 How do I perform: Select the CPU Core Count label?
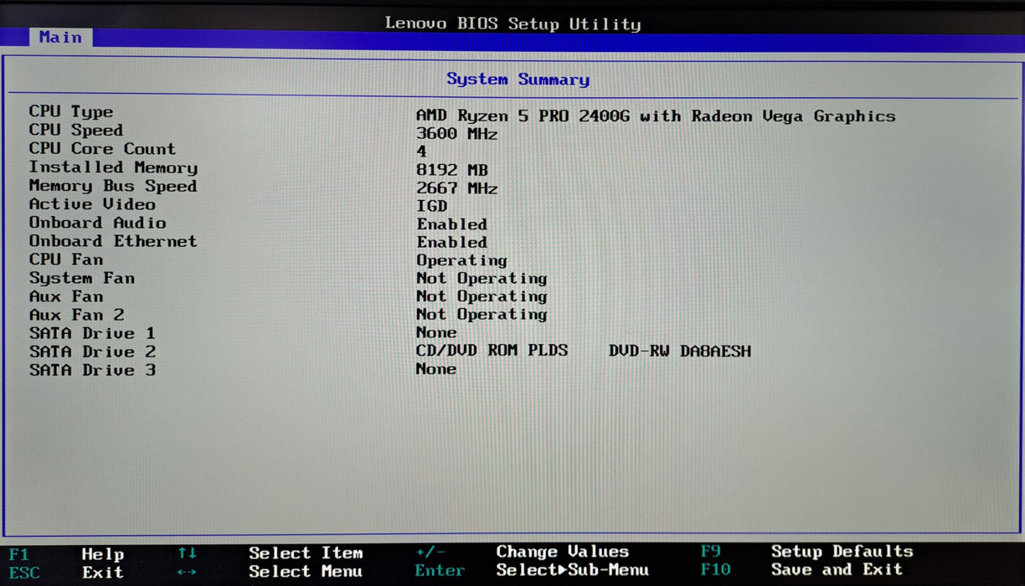pyautogui.click(x=102, y=148)
